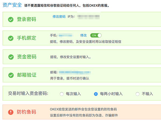Select the 不输入 radio option
This screenshot has height=122, width=161.
137,94
